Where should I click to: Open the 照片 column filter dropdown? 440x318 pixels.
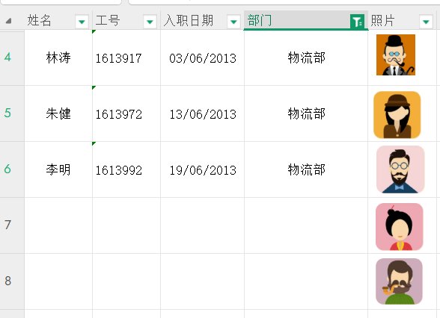tap(426, 22)
